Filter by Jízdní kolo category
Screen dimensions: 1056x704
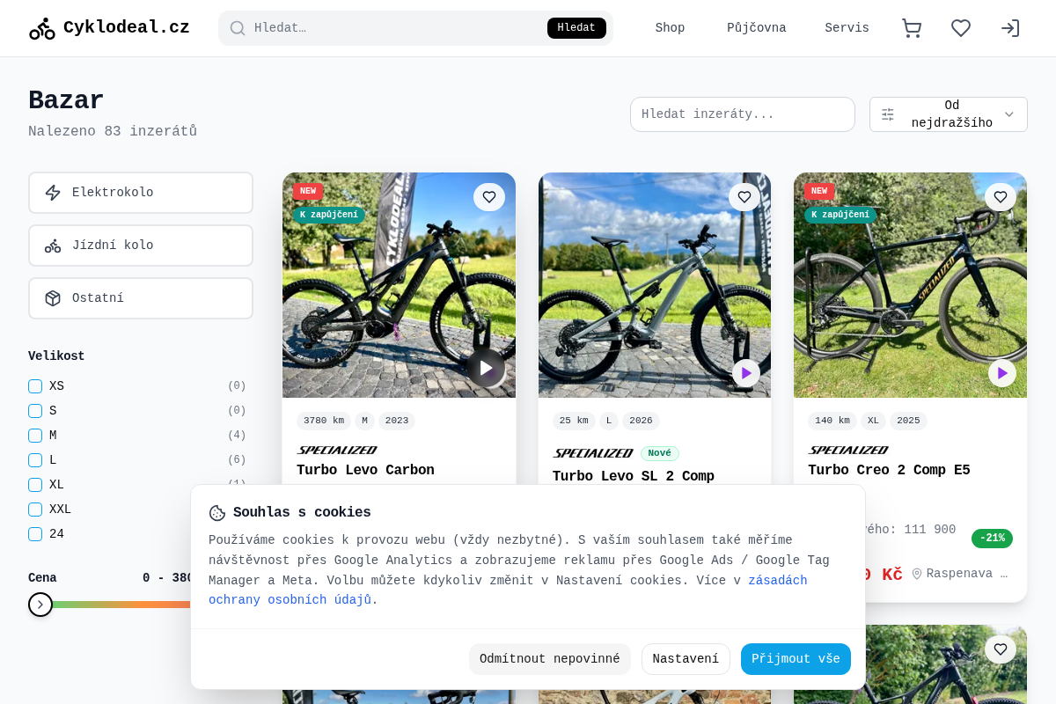pyautogui.click(x=141, y=246)
